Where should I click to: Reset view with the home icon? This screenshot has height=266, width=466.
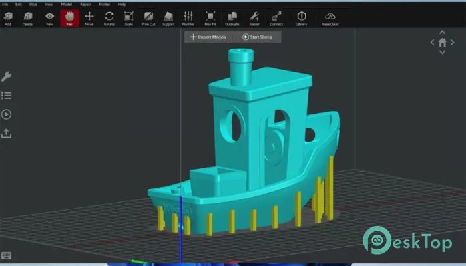[442, 42]
